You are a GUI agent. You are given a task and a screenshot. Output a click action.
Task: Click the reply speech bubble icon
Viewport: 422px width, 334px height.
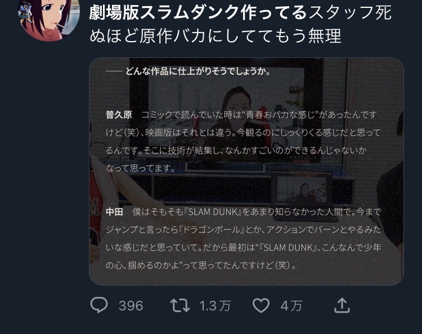point(99,305)
